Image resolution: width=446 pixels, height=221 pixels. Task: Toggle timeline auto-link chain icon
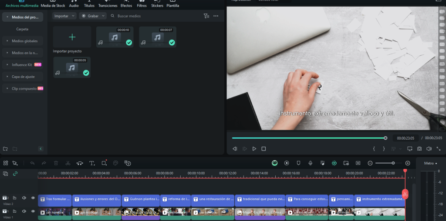pyautogui.click(x=15, y=174)
